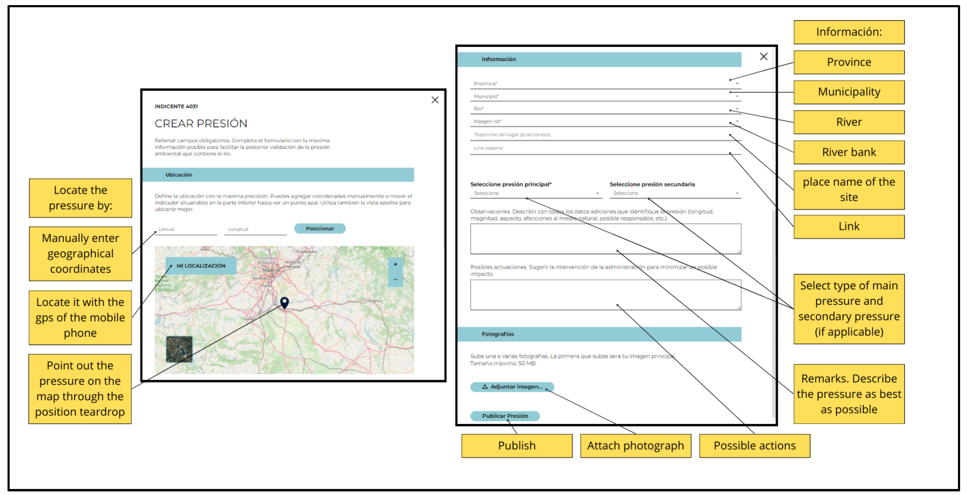The image size is (967, 495).
Task: Expand the Municipio dropdown
Action: [605, 97]
